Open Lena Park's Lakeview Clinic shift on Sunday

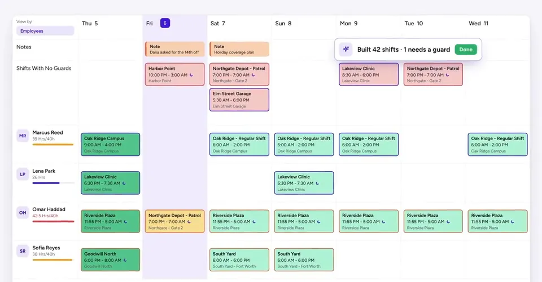click(x=304, y=183)
